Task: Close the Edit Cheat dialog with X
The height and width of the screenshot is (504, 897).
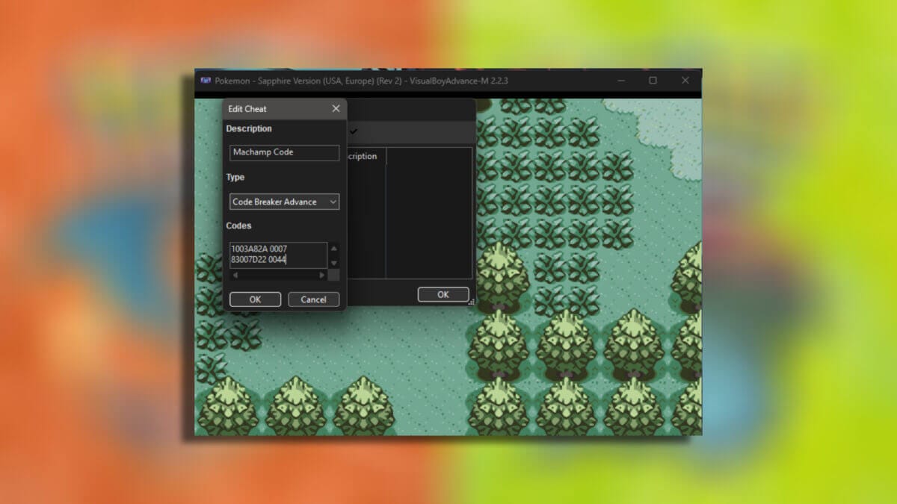Action: click(x=336, y=109)
